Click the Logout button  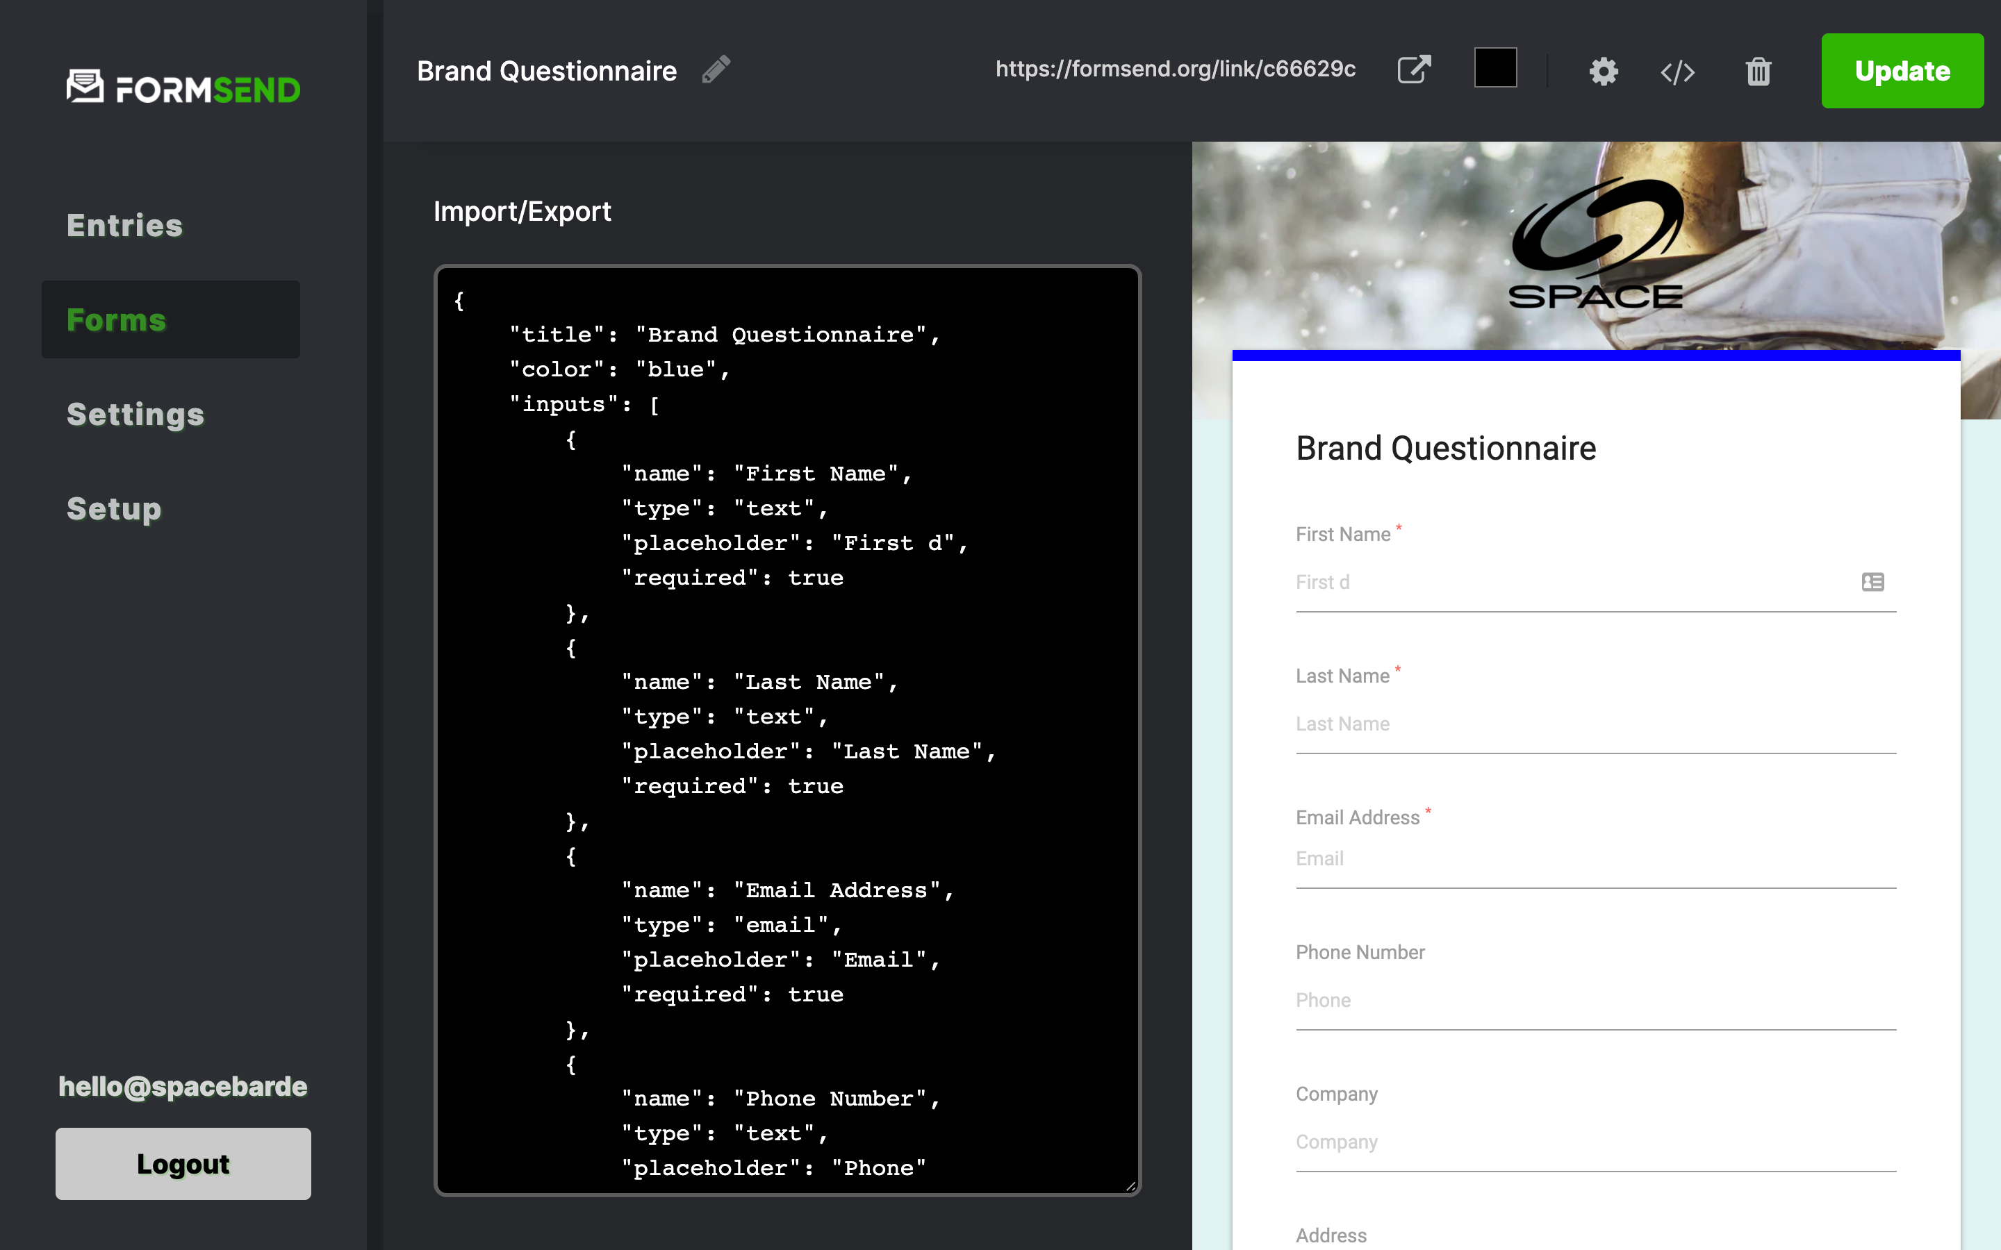tap(183, 1163)
